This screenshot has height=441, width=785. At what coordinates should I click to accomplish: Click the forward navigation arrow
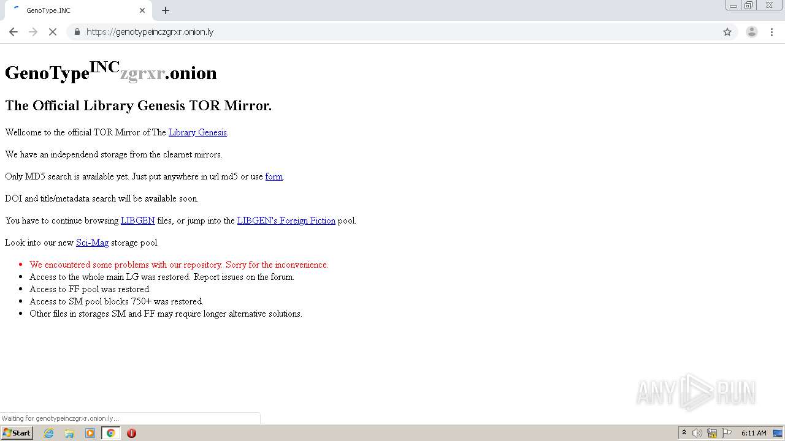(x=33, y=32)
